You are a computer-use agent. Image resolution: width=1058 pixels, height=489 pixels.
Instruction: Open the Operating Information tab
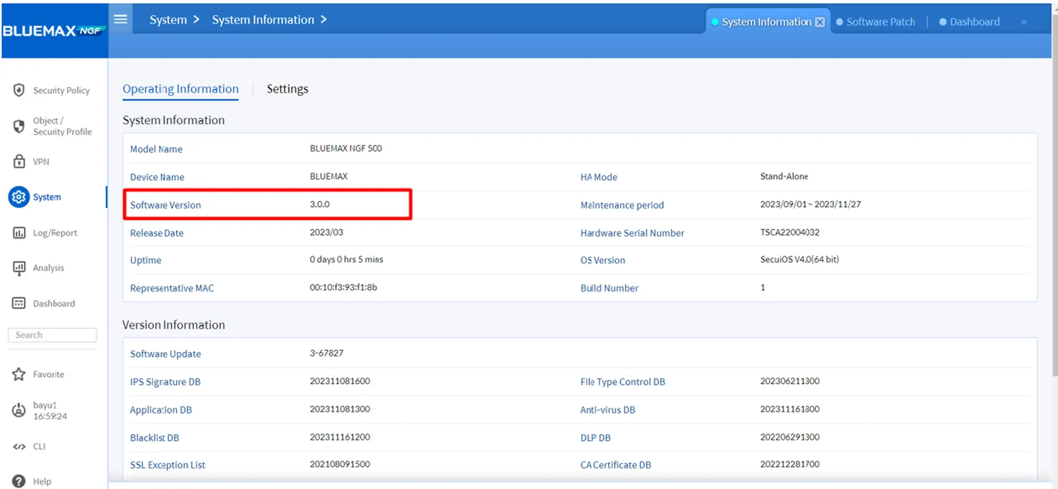(x=180, y=89)
